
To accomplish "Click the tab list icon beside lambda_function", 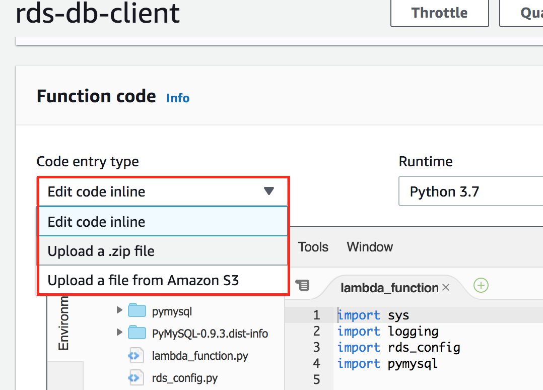I will pyautogui.click(x=303, y=285).
